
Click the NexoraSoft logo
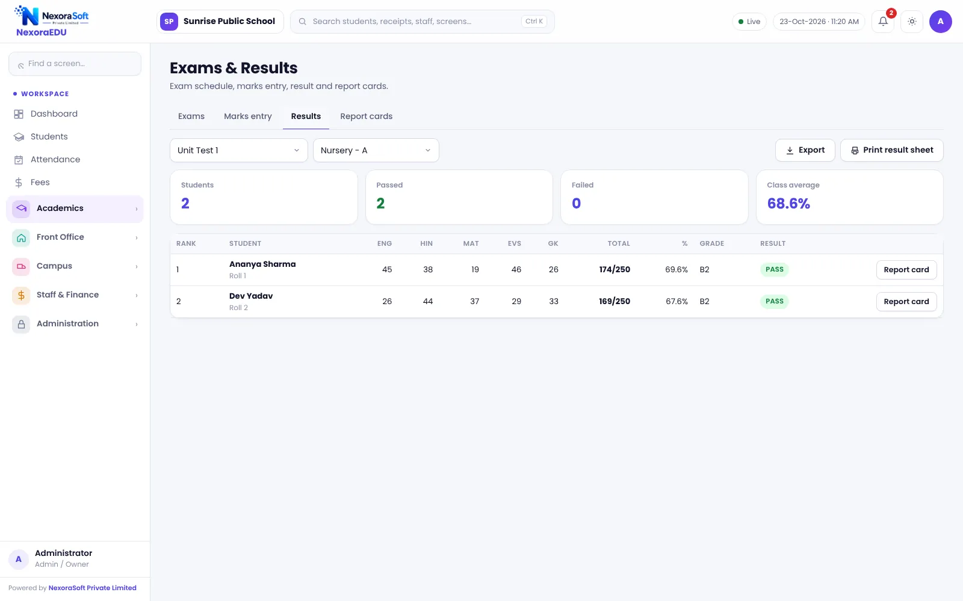click(x=52, y=16)
